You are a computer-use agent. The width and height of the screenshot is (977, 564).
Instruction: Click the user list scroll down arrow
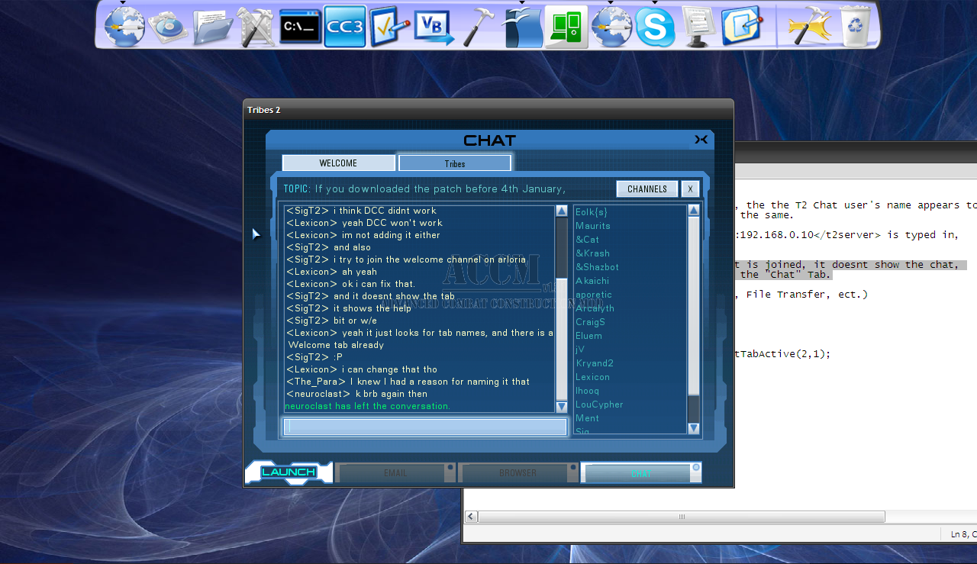click(694, 428)
